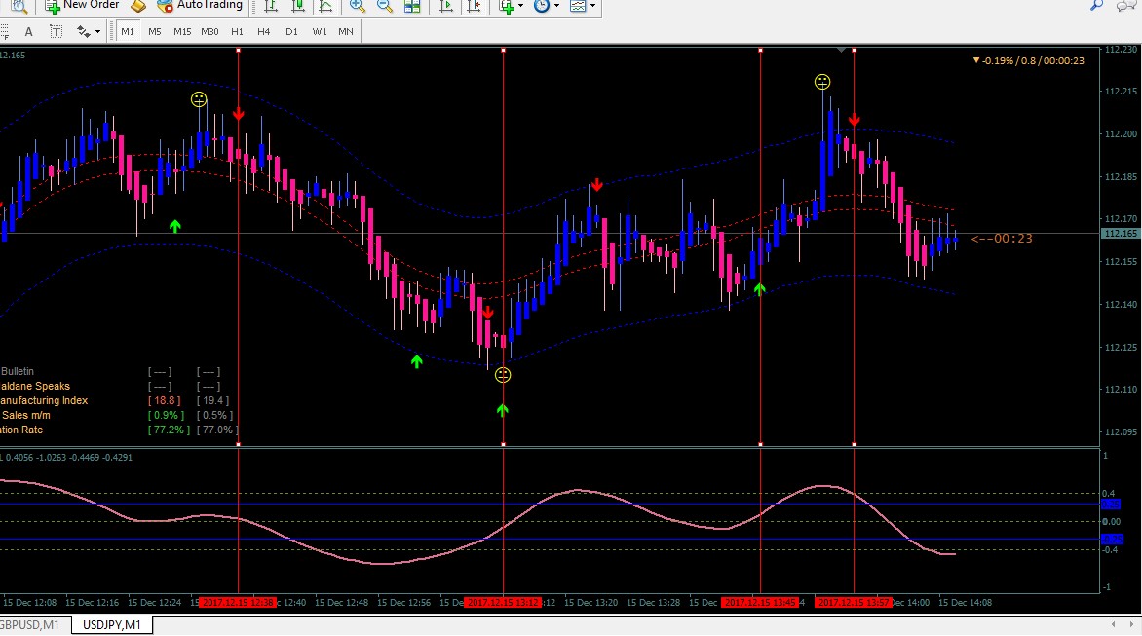Click the periods clock icon
1142x636 pixels.
pos(542,6)
